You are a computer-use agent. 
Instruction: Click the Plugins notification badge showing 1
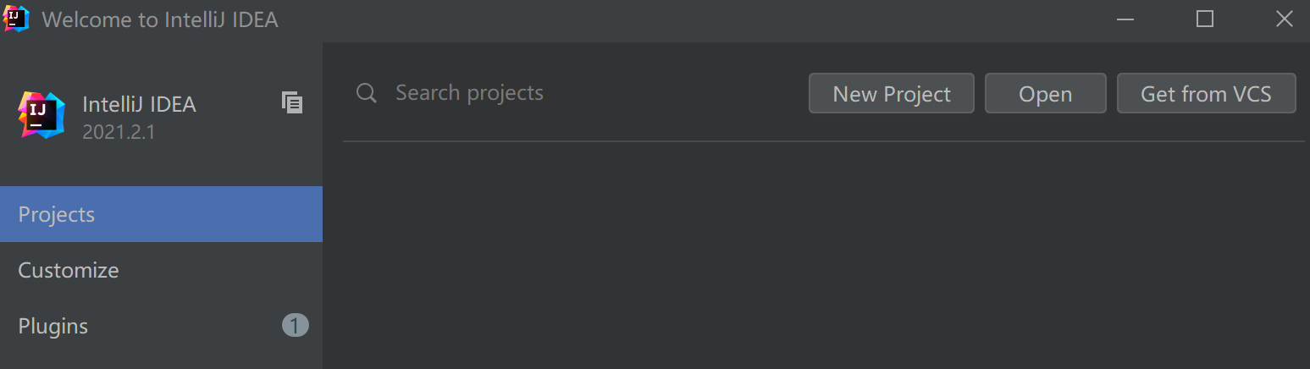[x=295, y=326]
